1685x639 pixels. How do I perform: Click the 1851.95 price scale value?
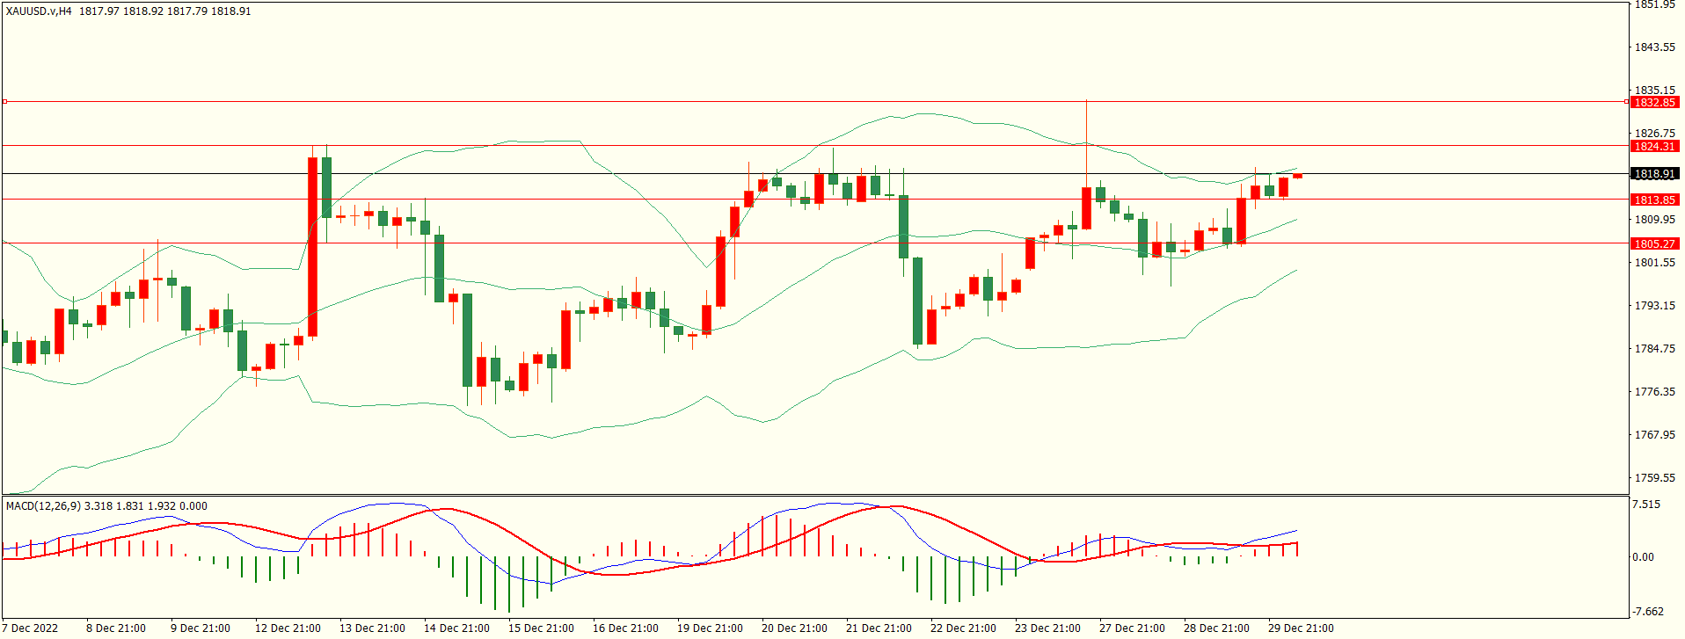[x=1655, y=4]
